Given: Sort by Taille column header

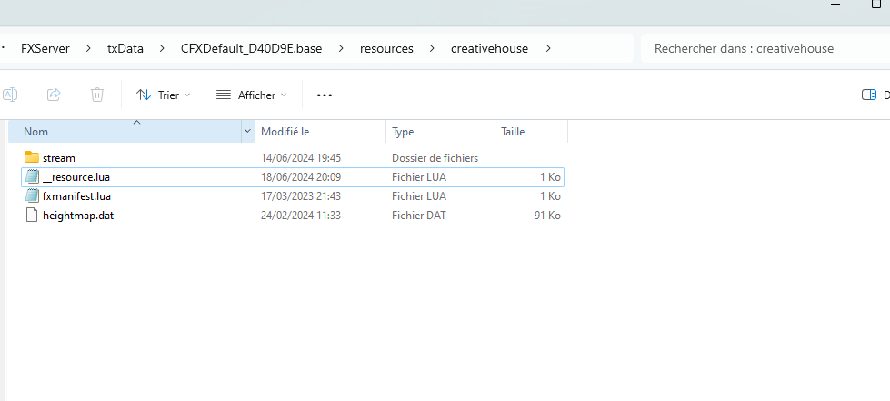Looking at the screenshot, I should pyautogui.click(x=531, y=131).
